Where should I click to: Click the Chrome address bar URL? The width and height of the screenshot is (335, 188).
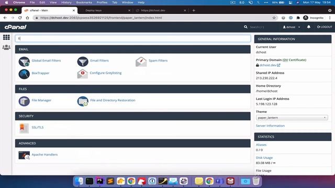[x=101, y=18]
